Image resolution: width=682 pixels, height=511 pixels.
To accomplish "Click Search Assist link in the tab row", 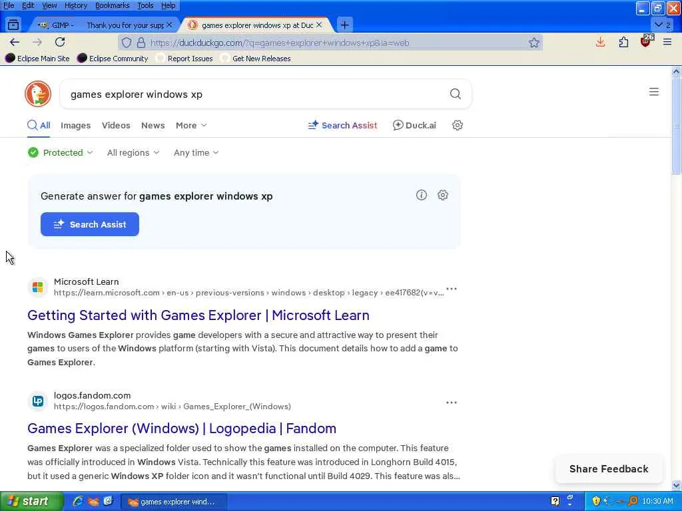I will coord(342,125).
